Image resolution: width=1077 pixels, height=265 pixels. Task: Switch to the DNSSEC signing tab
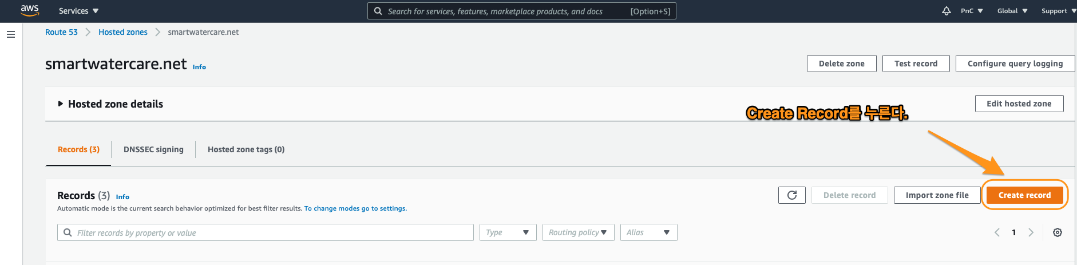[153, 149]
